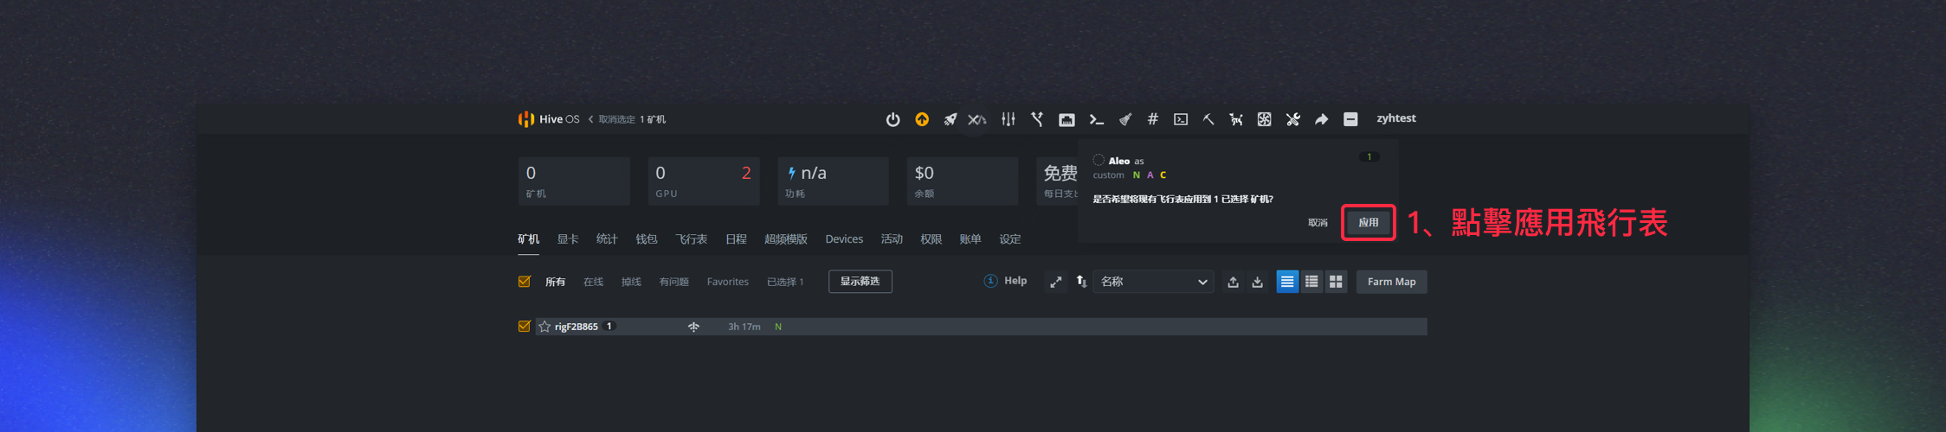Viewport: 1946px width, 432px height.
Task: Open the 名称 sort dropdown
Action: tap(1153, 282)
